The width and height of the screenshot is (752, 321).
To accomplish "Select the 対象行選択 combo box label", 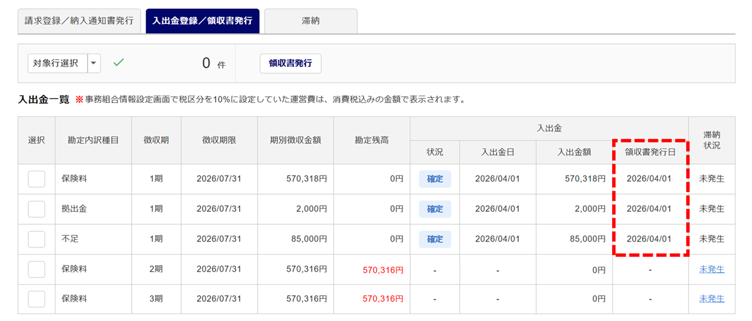I will [x=57, y=63].
